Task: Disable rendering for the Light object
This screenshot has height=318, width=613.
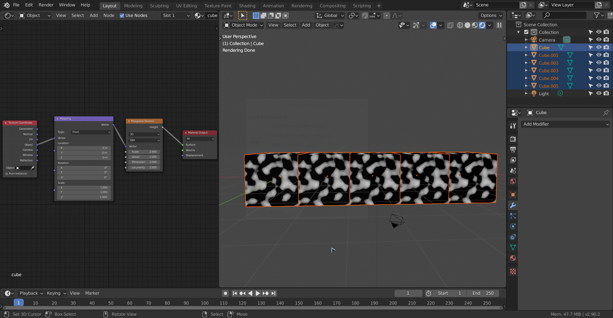Action: 606,94
